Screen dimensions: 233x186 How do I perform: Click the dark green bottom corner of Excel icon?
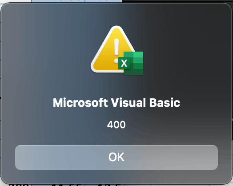(138, 72)
